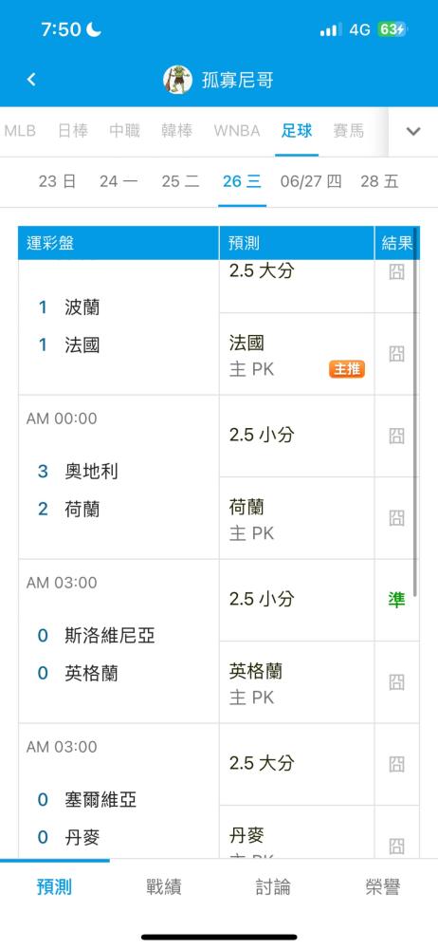Choose date 23 日

(57, 181)
